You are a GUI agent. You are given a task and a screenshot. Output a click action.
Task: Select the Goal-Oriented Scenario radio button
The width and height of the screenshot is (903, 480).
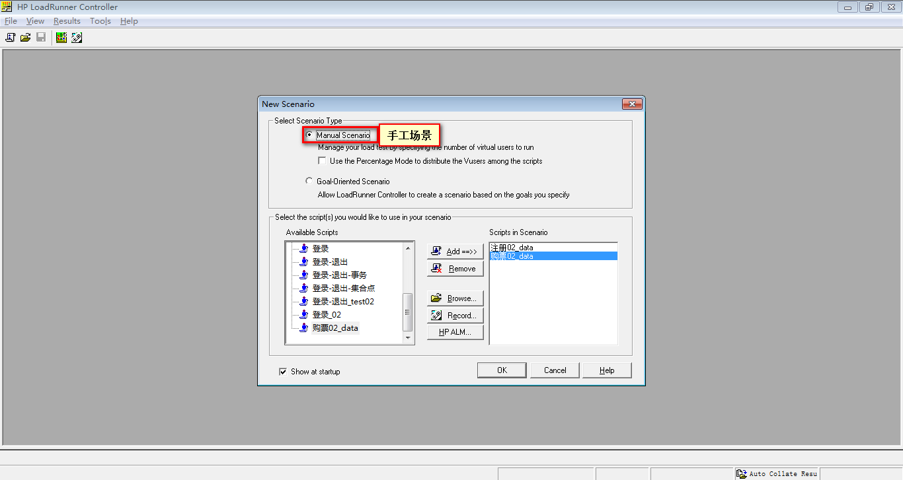[309, 181]
